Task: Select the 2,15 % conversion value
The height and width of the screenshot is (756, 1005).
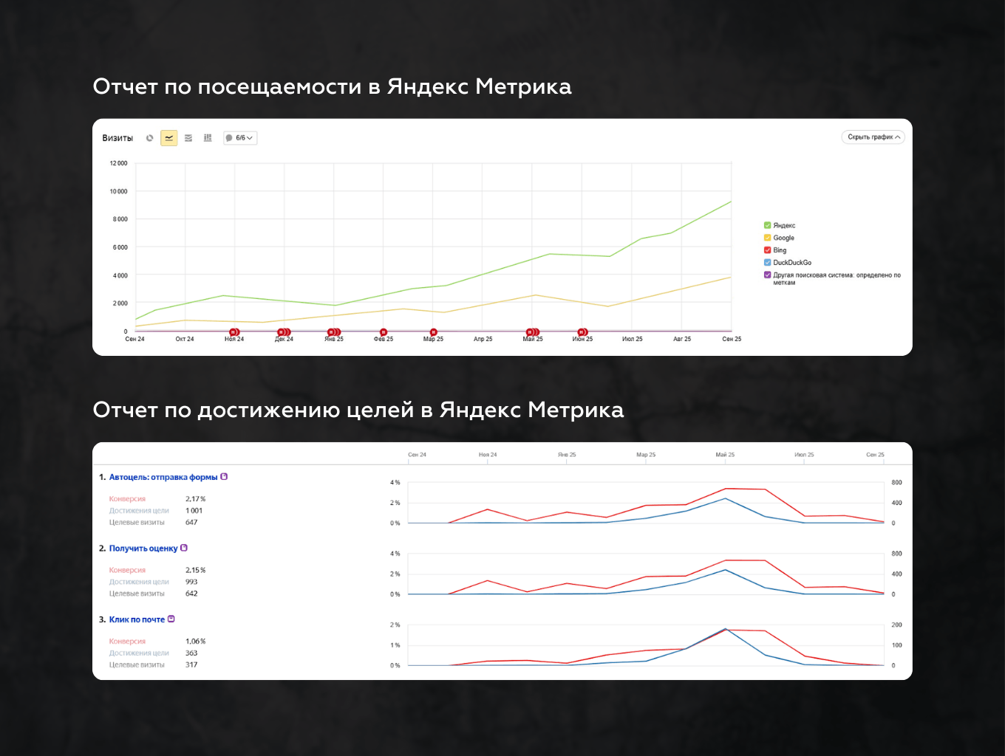Action: (x=196, y=570)
